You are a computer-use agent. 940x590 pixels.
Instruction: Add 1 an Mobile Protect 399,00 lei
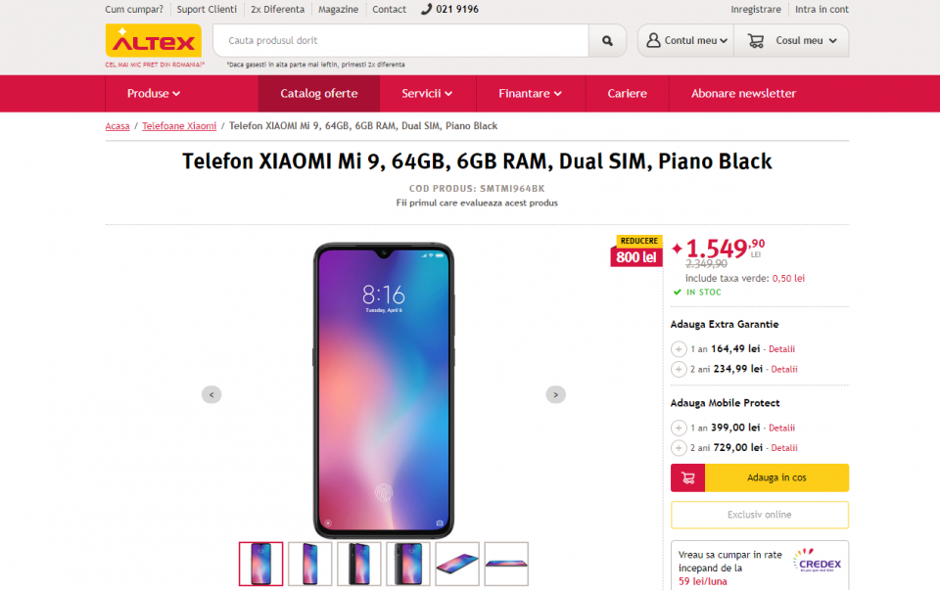pyautogui.click(x=679, y=428)
